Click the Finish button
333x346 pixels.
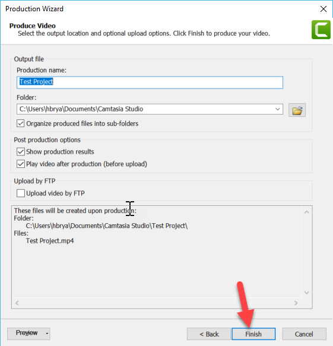253,334
